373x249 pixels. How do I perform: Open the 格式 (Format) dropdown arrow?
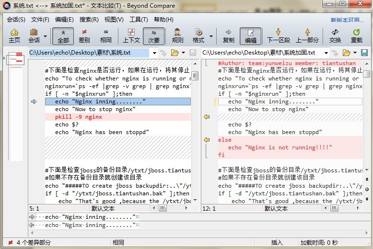pyautogui.click(x=210, y=36)
